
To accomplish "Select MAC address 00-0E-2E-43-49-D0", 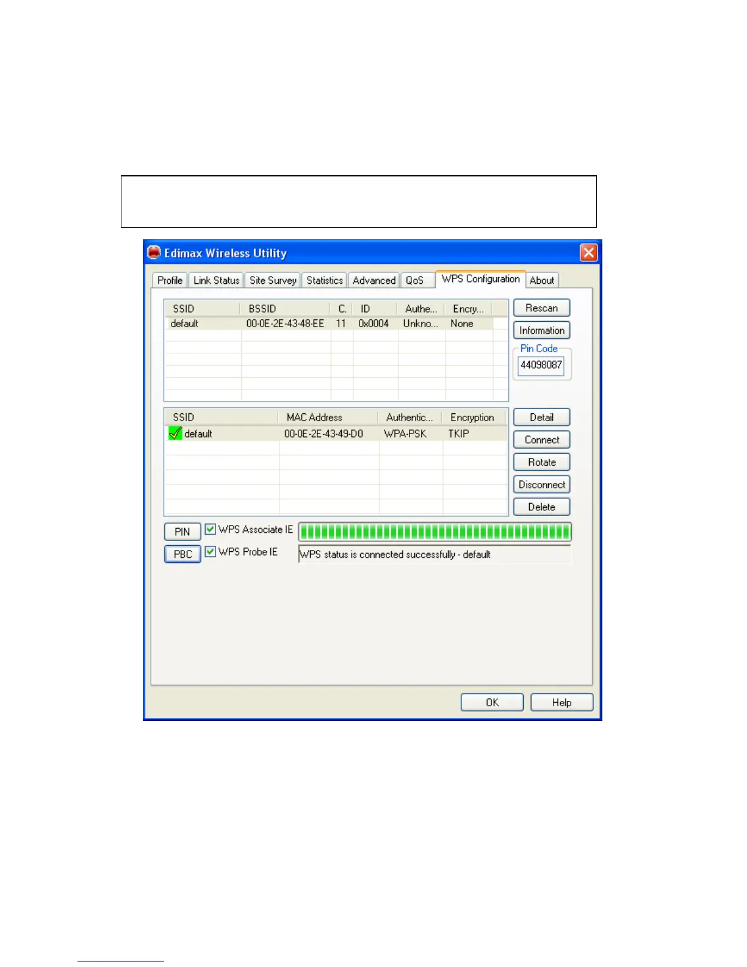I will 323,433.
